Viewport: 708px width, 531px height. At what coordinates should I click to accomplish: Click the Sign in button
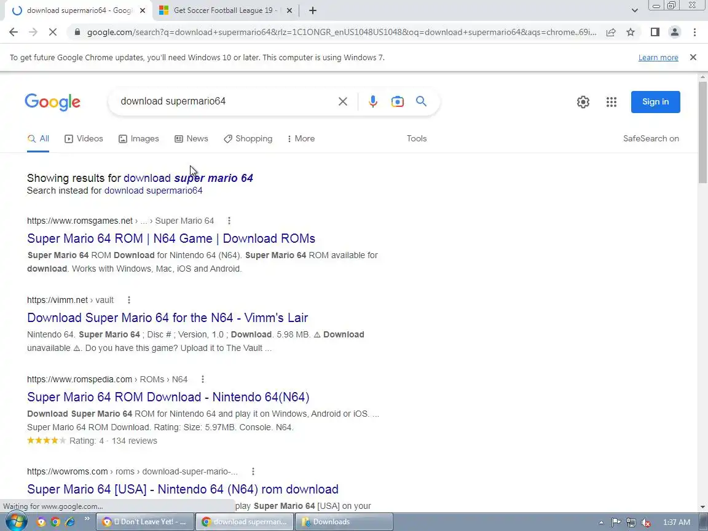click(x=655, y=101)
